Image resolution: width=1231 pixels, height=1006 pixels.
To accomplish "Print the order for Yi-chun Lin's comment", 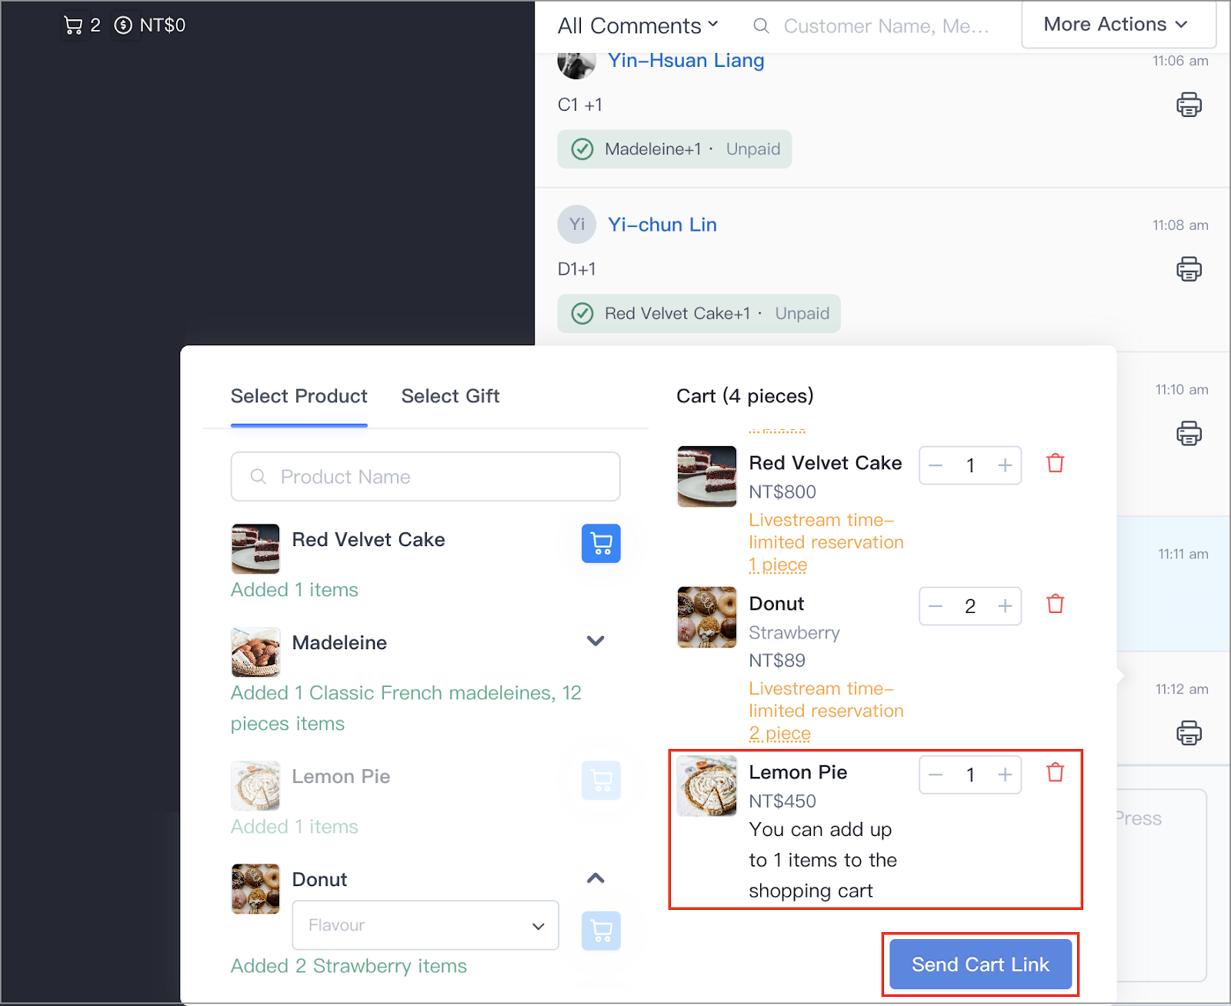I will tap(1189, 269).
